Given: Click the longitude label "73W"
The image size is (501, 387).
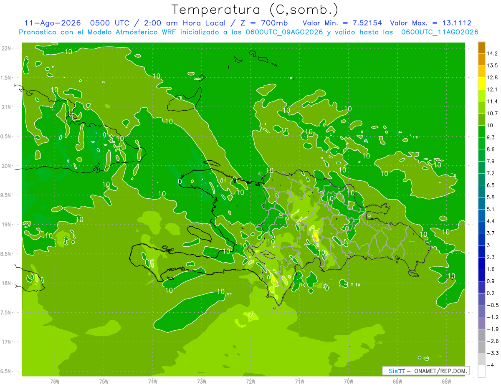Looking at the screenshot, I should [202, 382].
